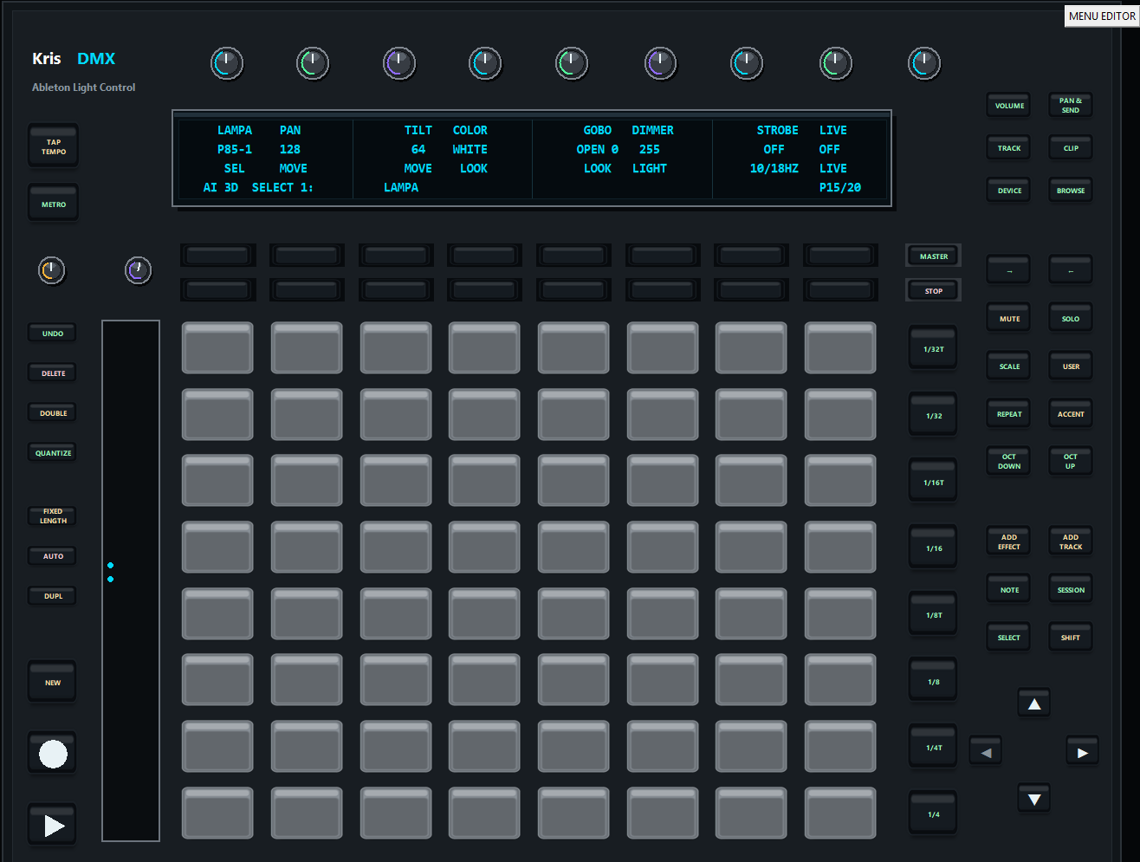Screen dimensions: 1140x862
Task: Click the QUANTIZE button
Action: point(53,453)
